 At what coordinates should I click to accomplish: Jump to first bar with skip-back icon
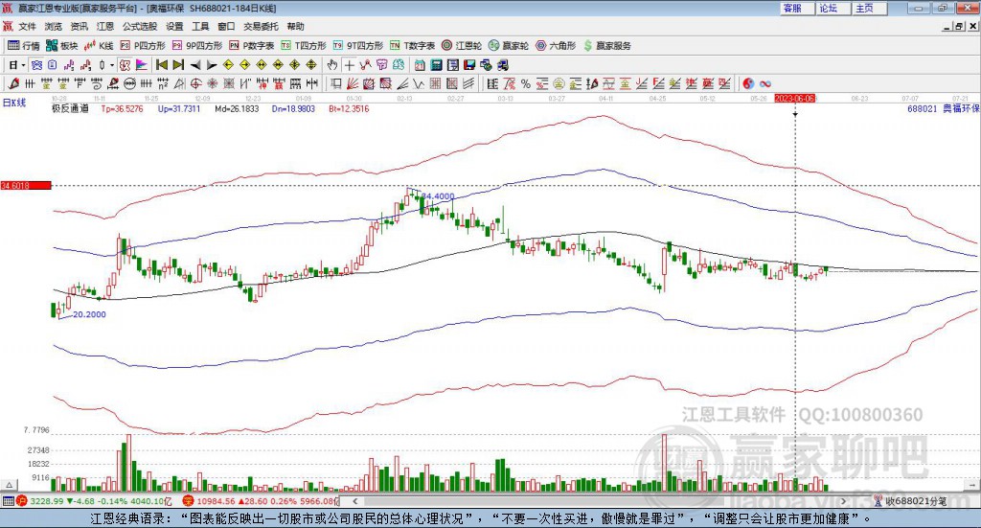161,65
